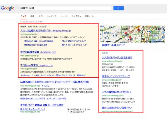Open the 人気の【結婚式場】が見つかる ad
Viewport: 167px width, 117px height.
click(x=117, y=92)
